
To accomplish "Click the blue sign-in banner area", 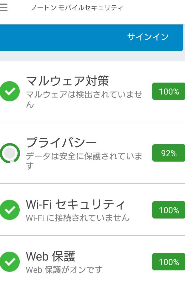I will coord(60,38).
